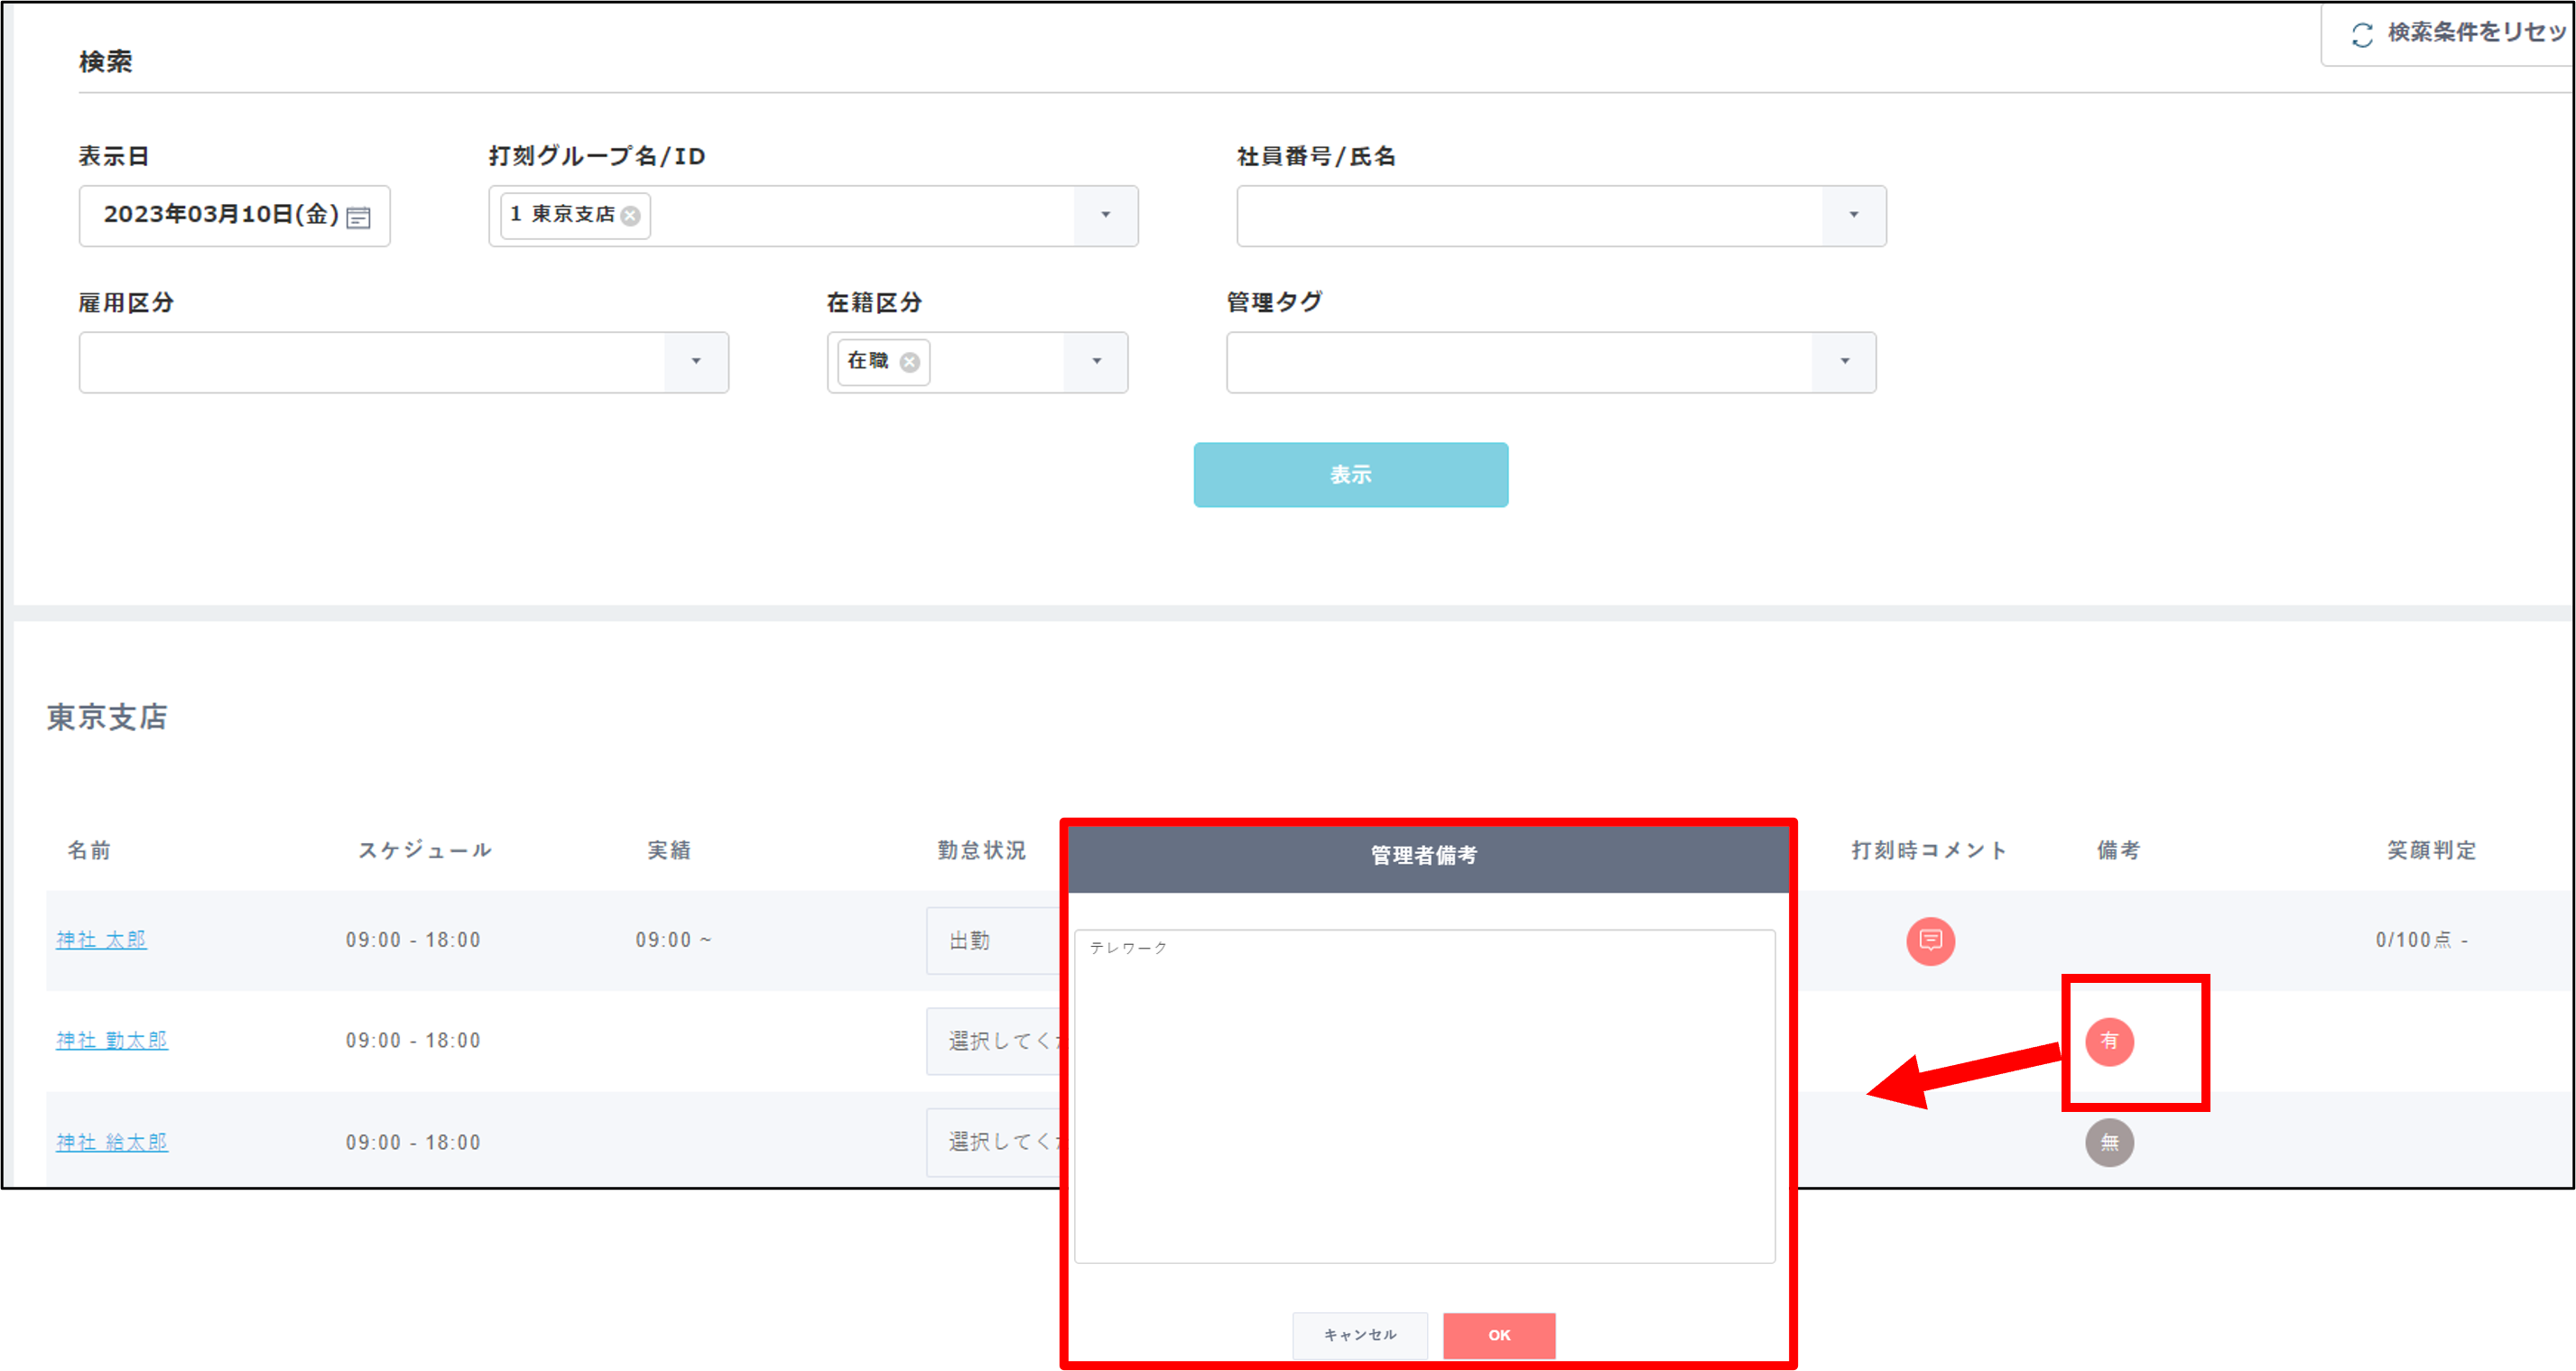Open the 社員番号/氏名 dropdown

[1853, 216]
